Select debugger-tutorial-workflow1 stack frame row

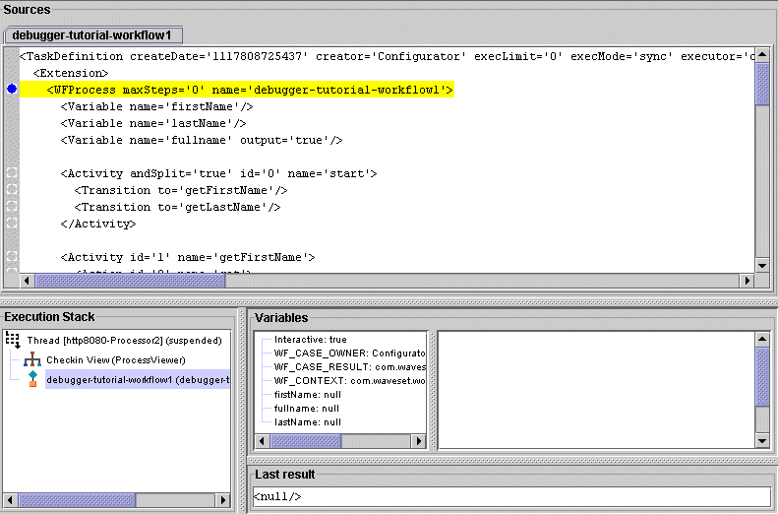pyautogui.click(x=138, y=379)
